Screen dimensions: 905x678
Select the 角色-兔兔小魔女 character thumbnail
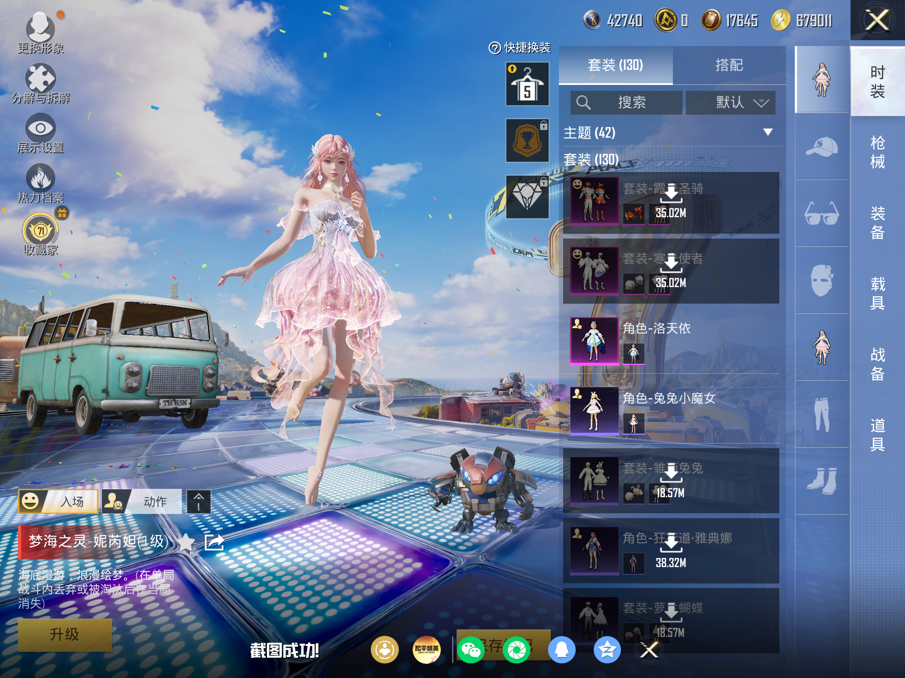[595, 411]
